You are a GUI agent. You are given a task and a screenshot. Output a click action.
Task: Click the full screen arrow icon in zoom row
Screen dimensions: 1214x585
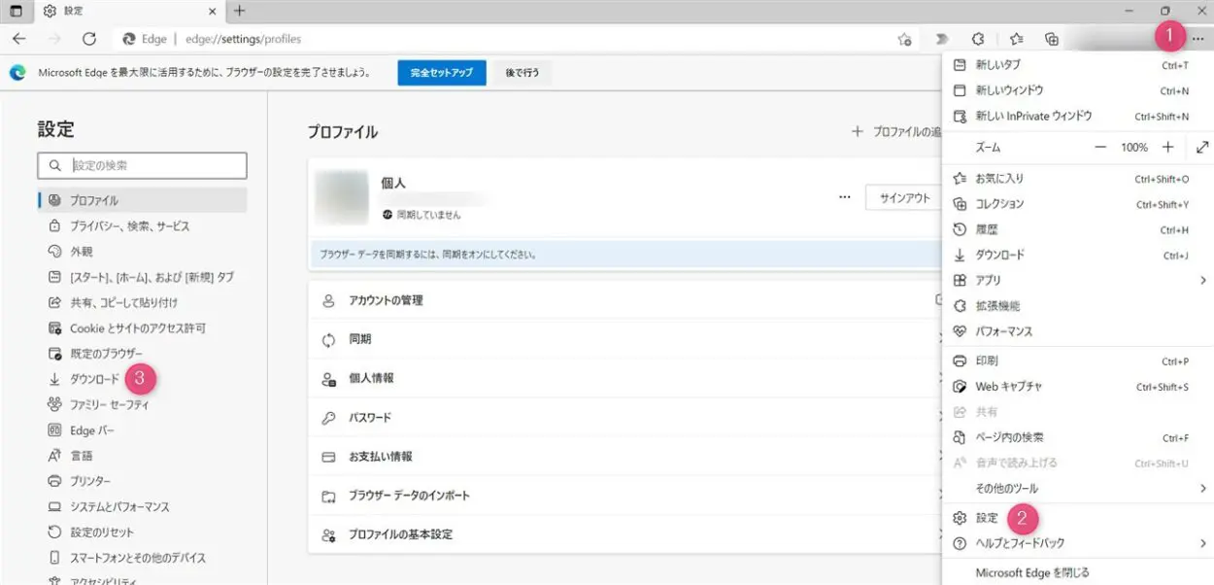(x=1202, y=148)
